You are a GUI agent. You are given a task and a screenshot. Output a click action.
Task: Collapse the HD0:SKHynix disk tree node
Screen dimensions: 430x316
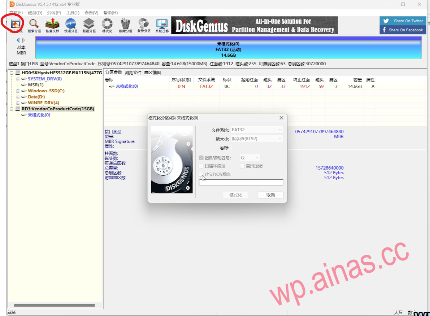click(12, 73)
